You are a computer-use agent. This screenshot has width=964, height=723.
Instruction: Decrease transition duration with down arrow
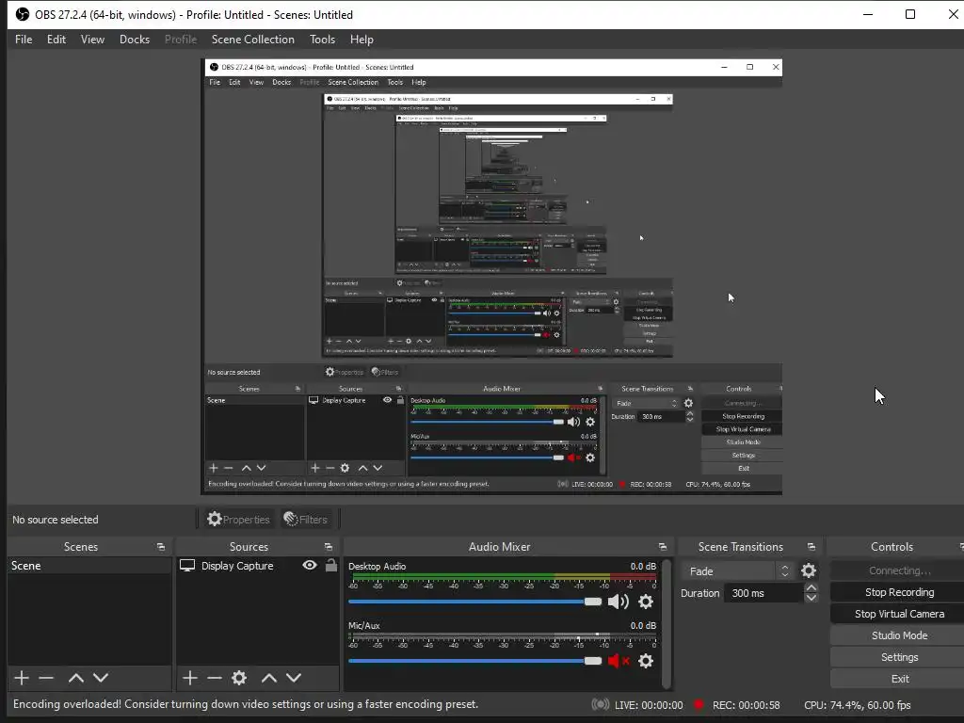coord(811,598)
